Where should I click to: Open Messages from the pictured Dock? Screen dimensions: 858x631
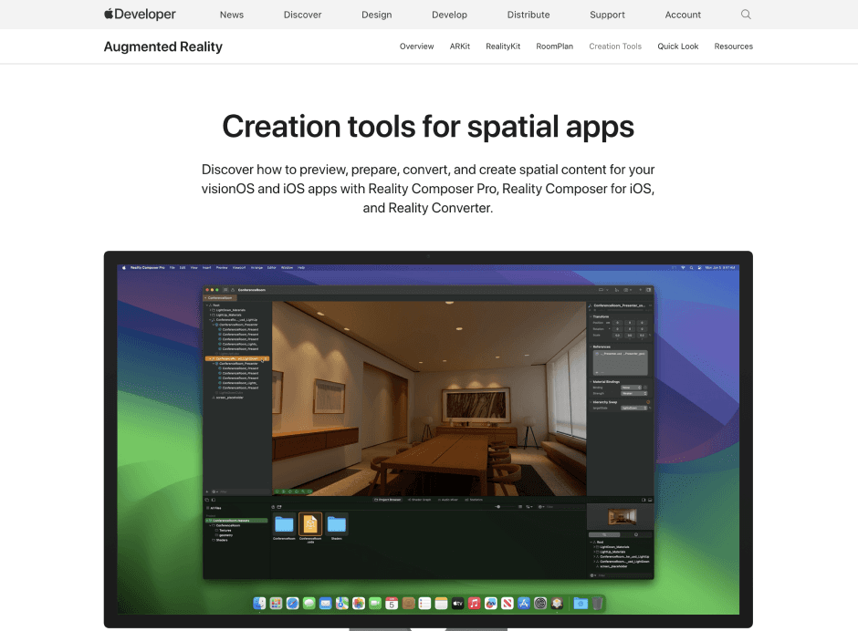point(309,603)
